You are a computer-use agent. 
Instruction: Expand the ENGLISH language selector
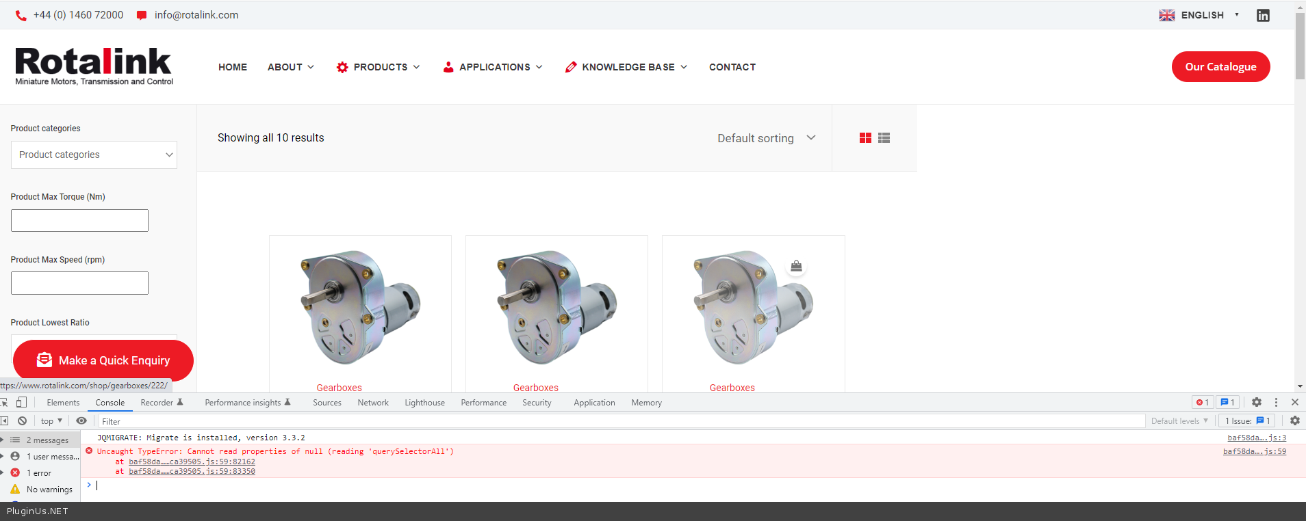pos(1199,15)
